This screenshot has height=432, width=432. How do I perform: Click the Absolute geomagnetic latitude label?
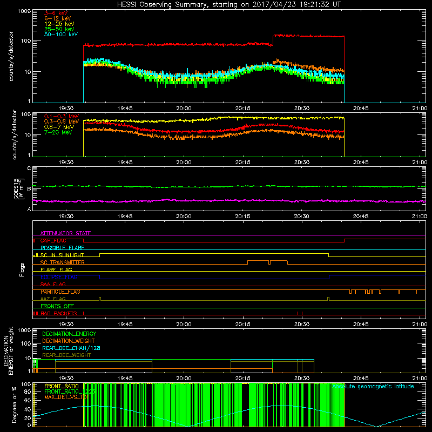tap(373, 386)
